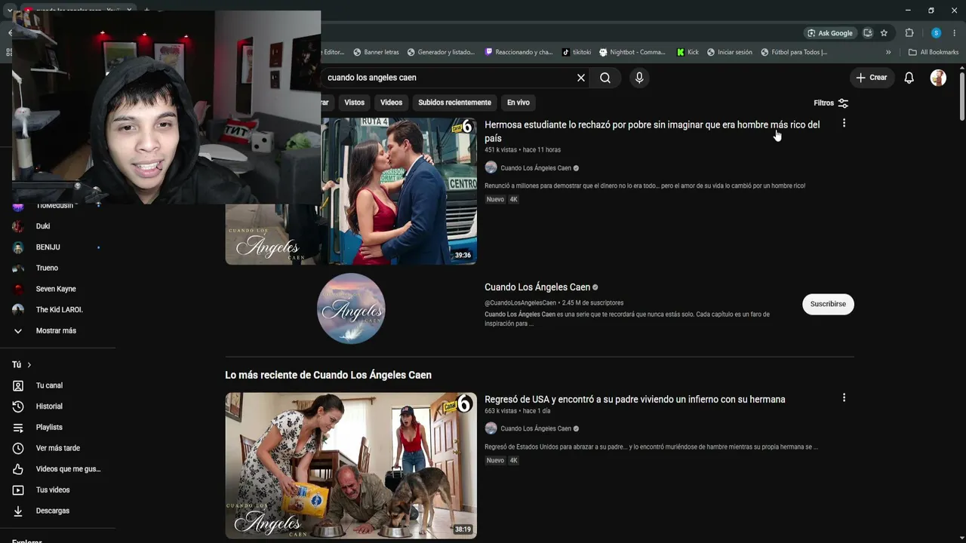Open the Fútbol para Todos bookmark
Image resolution: width=966 pixels, height=543 pixels.
click(794, 52)
